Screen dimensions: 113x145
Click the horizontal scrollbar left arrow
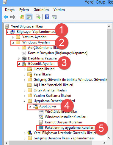coord(6,143)
